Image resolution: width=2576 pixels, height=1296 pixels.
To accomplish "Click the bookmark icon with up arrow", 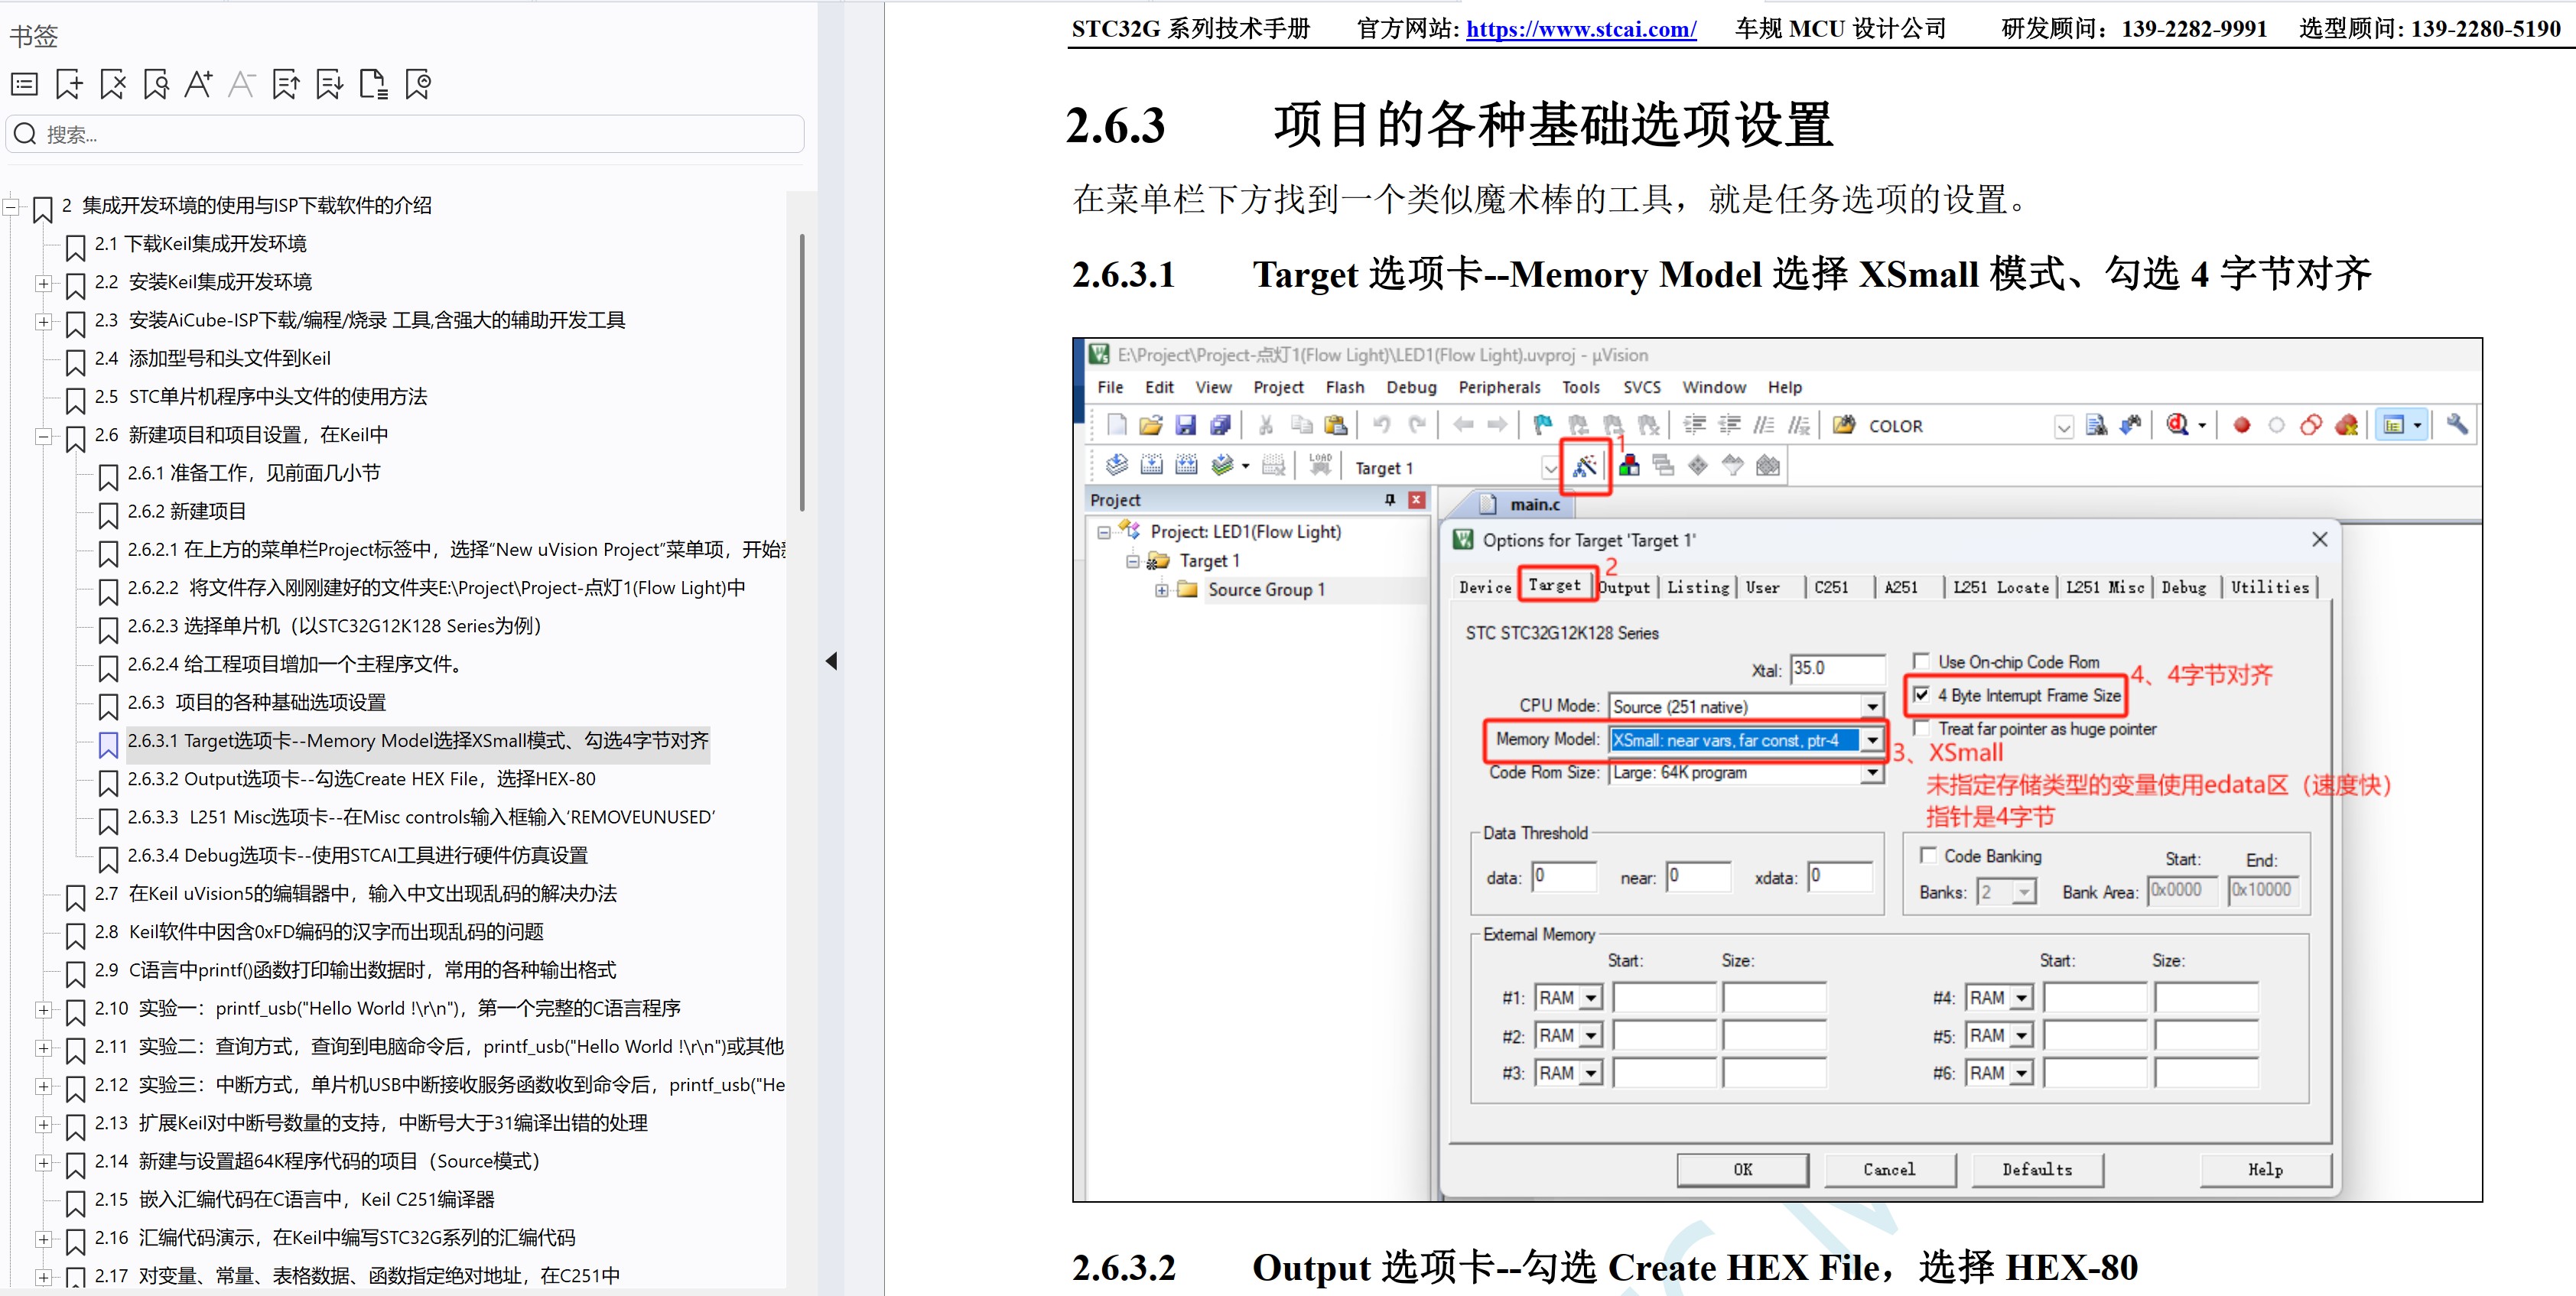I will click(286, 84).
